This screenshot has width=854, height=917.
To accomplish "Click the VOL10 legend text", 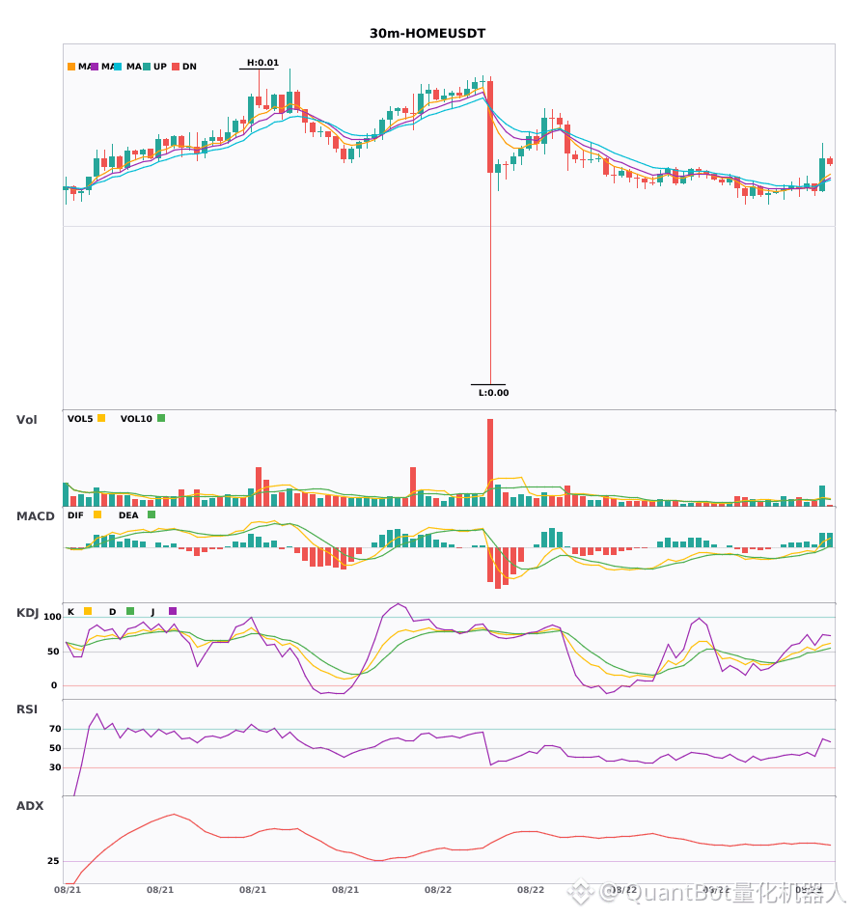I will click(136, 419).
